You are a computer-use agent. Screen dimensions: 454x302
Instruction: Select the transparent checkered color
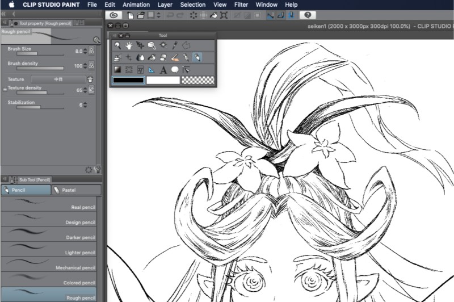(x=197, y=81)
